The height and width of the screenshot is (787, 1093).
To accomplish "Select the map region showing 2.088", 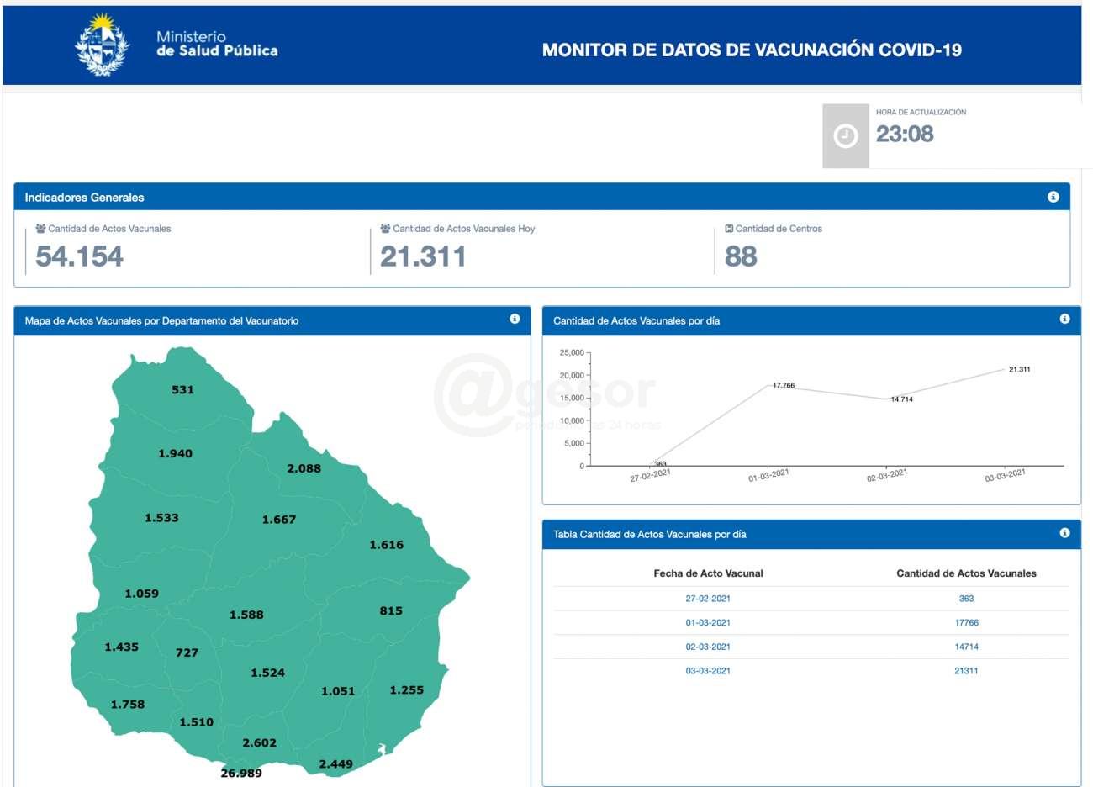I will click(x=304, y=468).
